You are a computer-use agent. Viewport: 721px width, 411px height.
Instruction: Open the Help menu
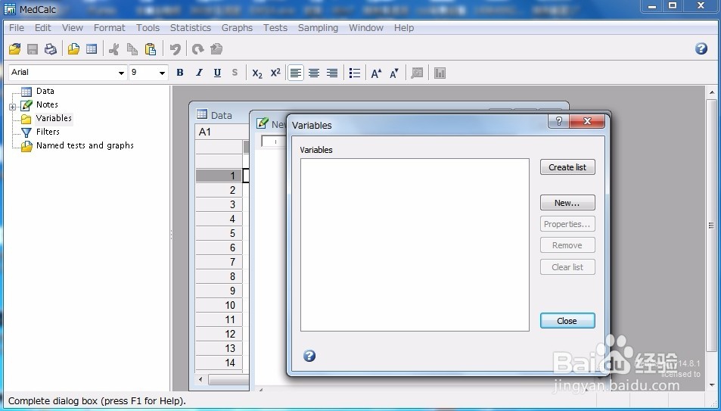(404, 27)
